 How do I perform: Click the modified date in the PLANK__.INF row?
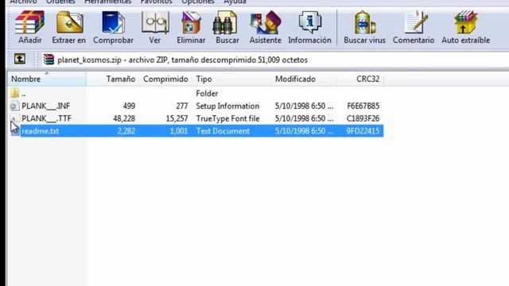pyautogui.click(x=304, y=106)
